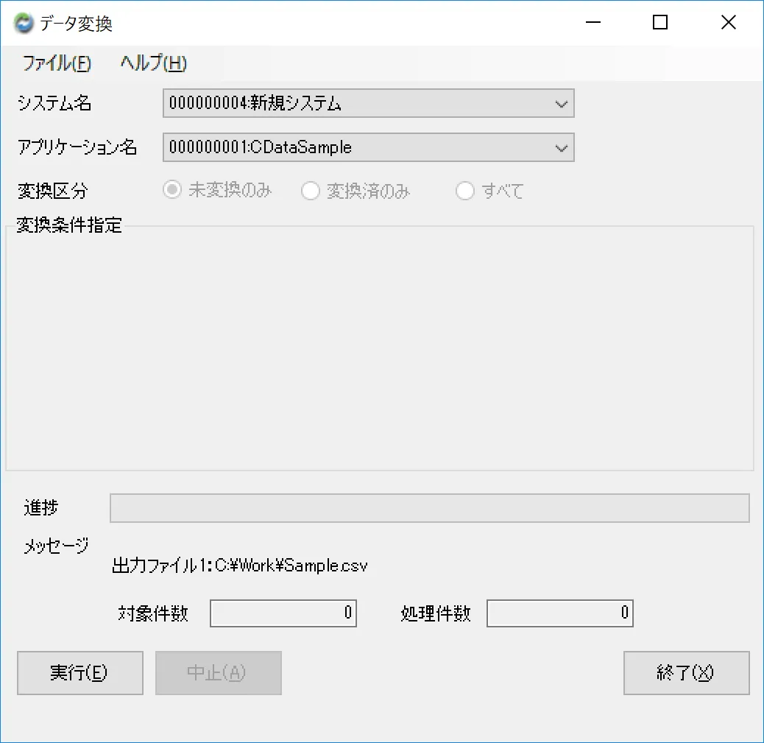This screenshot has height=743, width=764.
Task: Open the システム名 combo box
Action: (368, 103)
